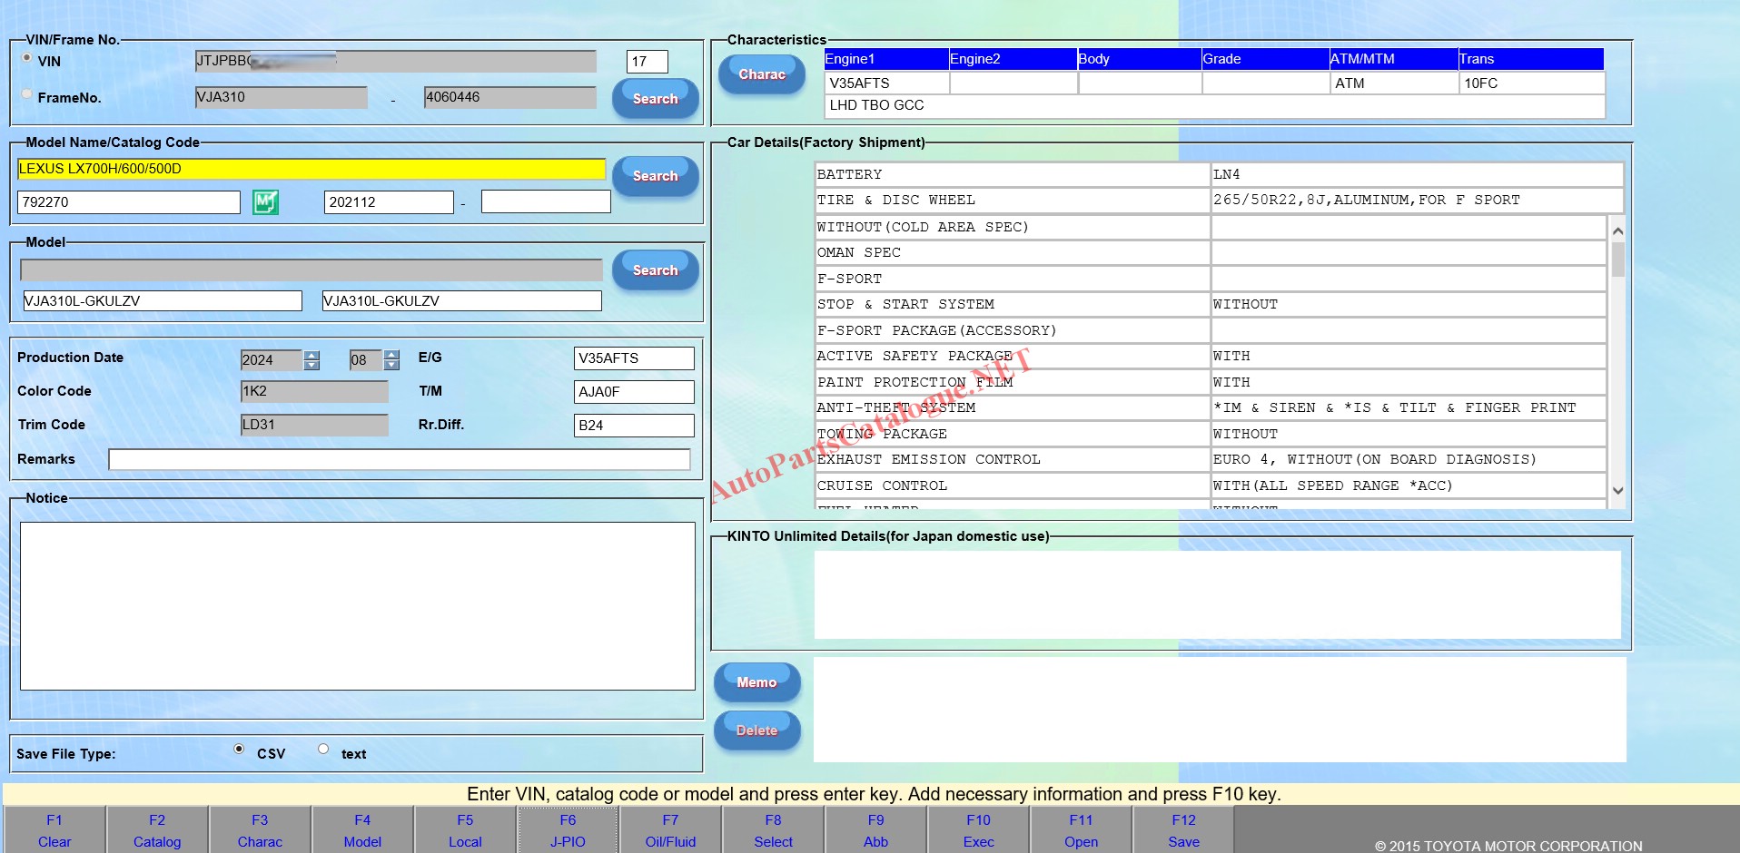This screenshot has width=1740, height=853.
Task: Click the green M icon beside catalog code
Action: pyautogui.click(x=265, y=201)
